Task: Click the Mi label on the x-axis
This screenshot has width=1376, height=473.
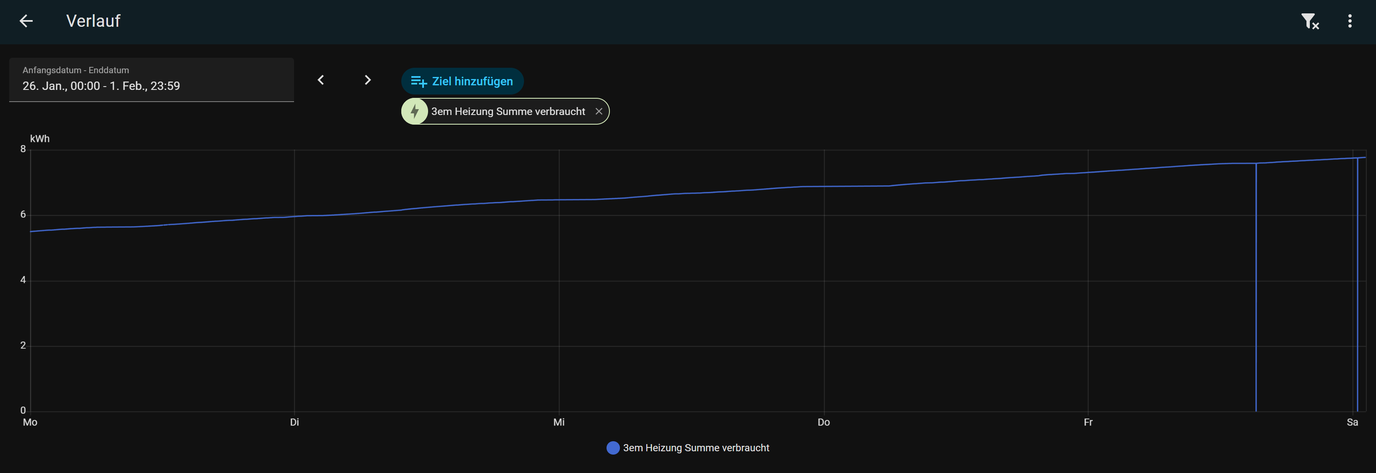Action: 559,422
